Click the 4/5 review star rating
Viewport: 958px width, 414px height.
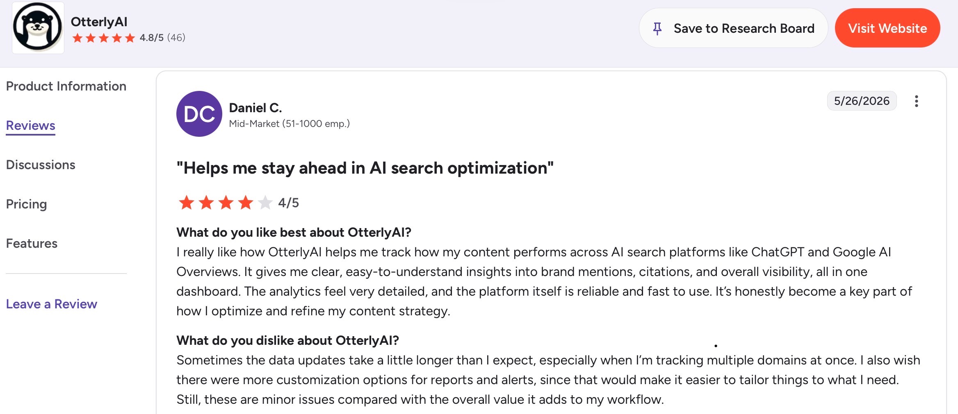(225, 203)
